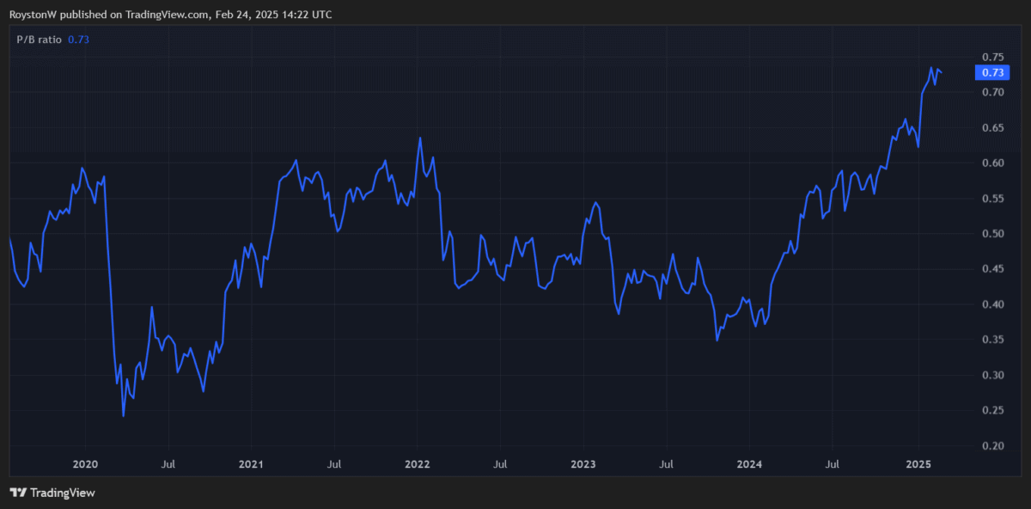Click the P/B ratio legend label
Screen dimensions: 1031x509
(39, 40)
